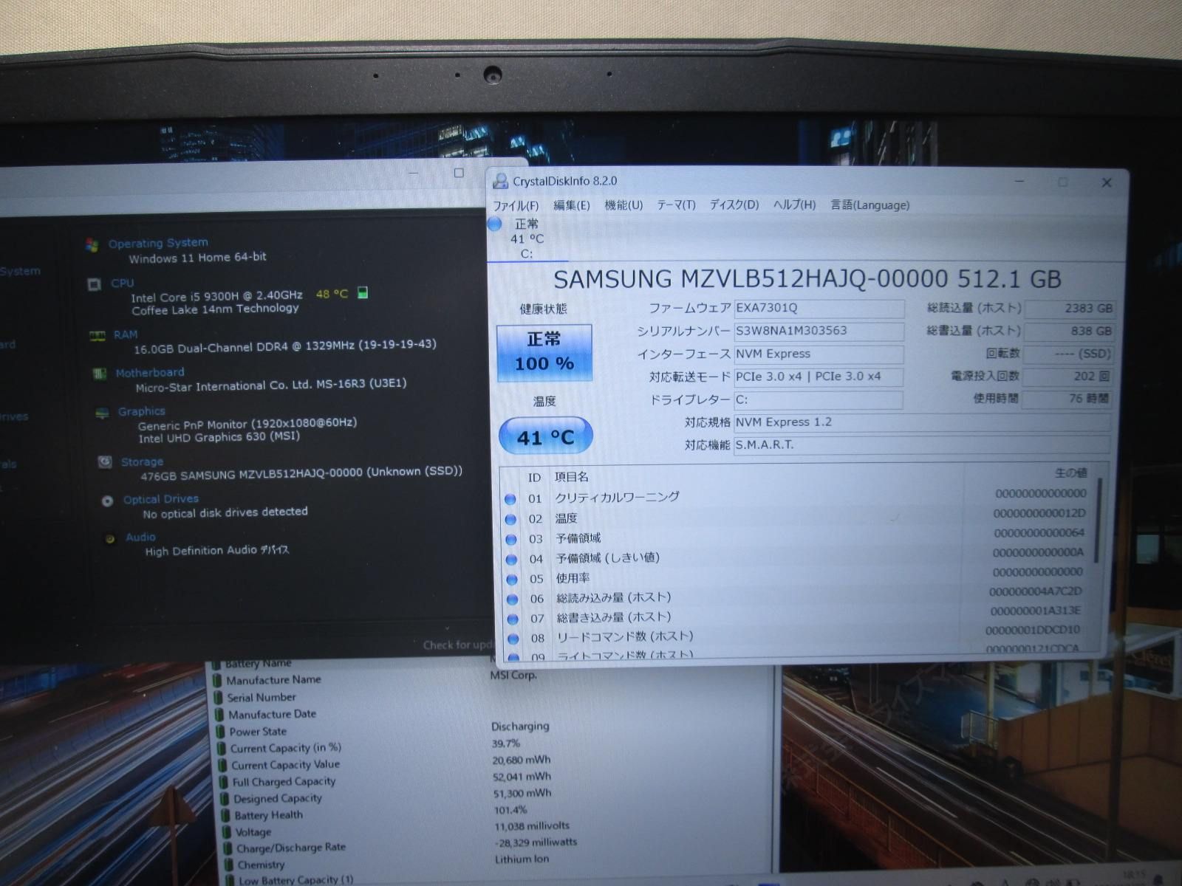This screenshot has width=1182, height=886.
Task: Click the power on count value 202 回
Action: pos(1069,377)
